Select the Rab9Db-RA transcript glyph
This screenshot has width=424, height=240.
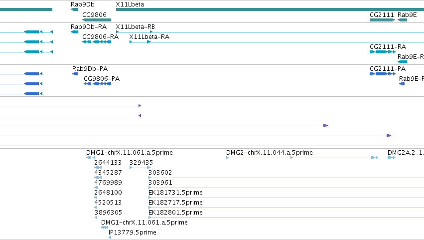click(74, 32)
